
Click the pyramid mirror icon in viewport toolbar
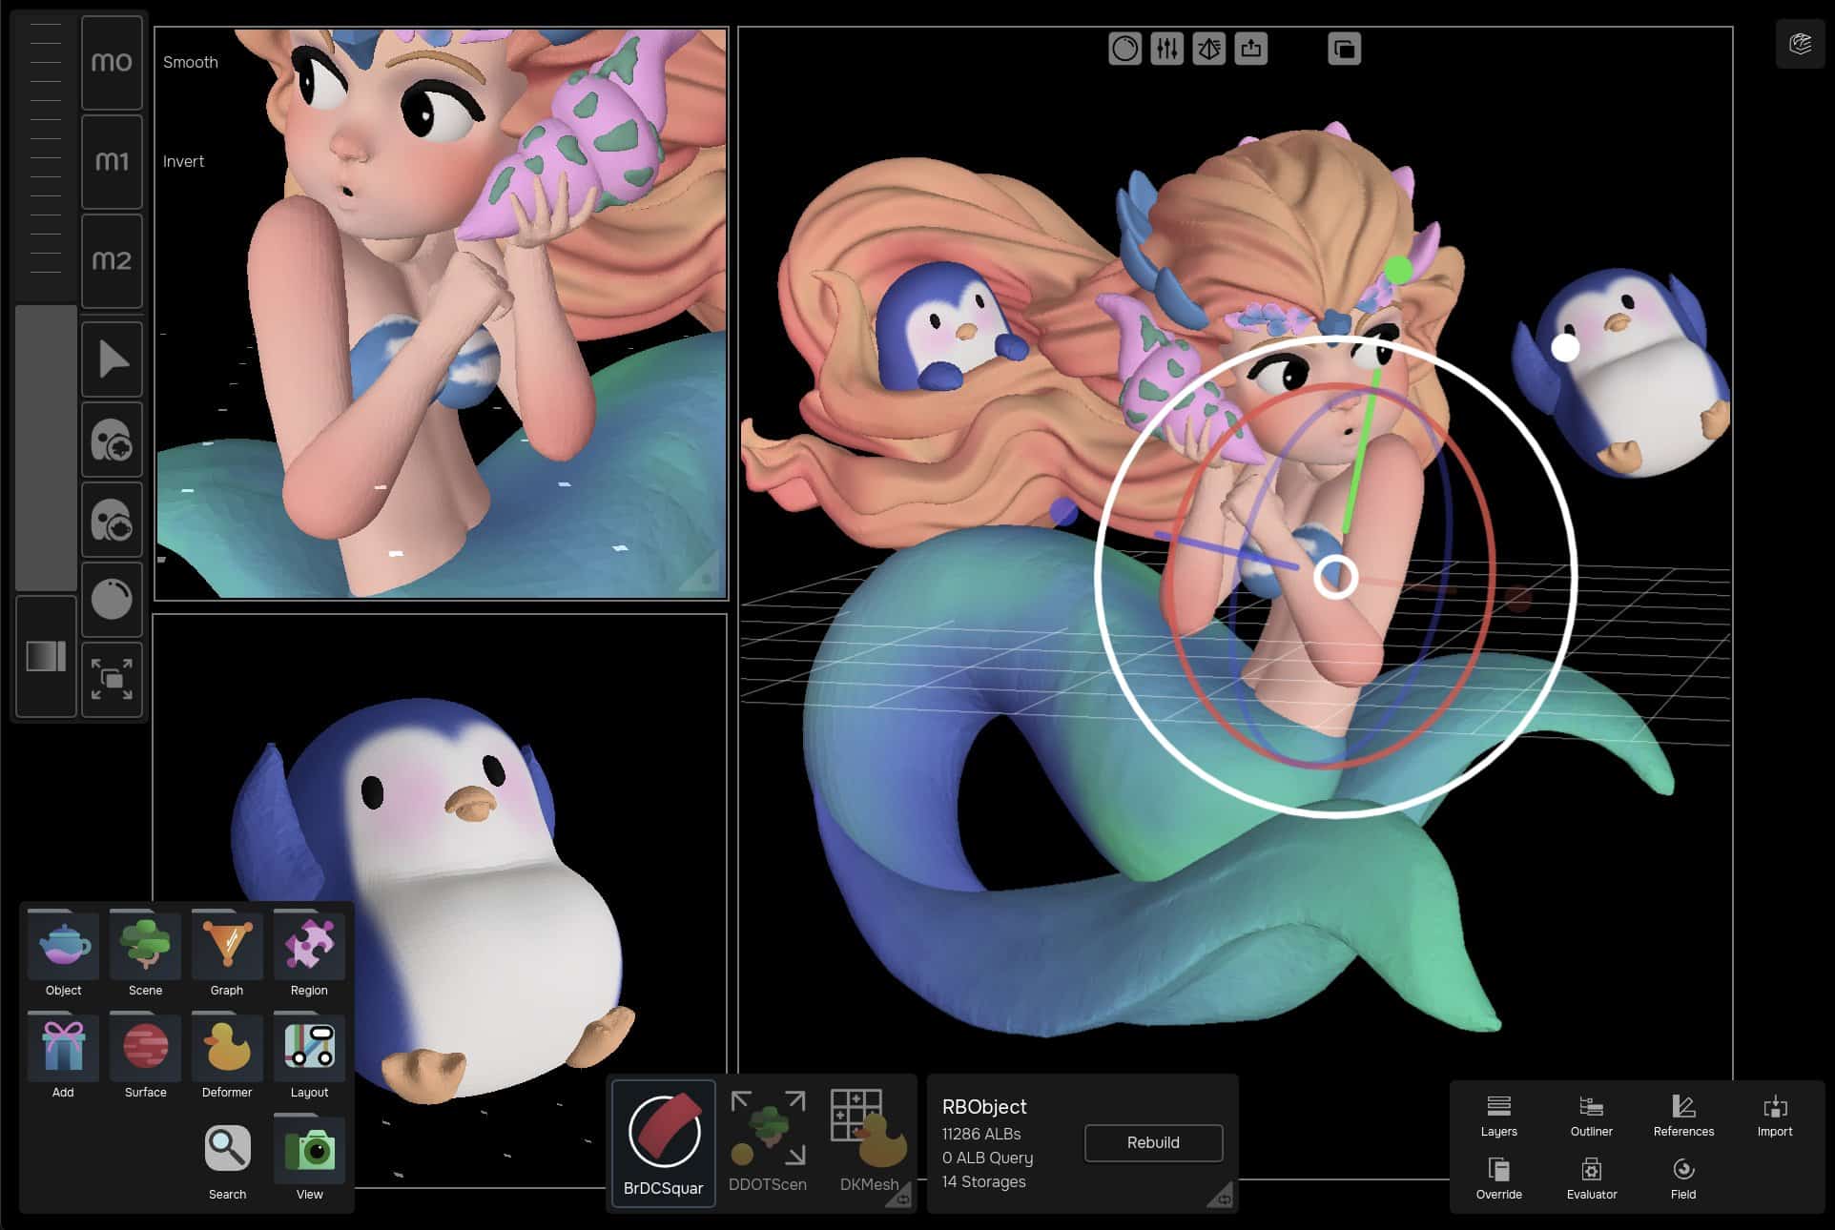pyautogui.click(x=1209, y=49)
